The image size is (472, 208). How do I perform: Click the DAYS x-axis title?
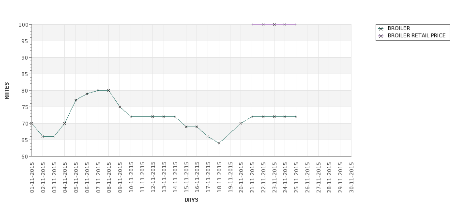pos(191,200)
